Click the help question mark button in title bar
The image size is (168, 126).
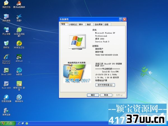point(121,19)
